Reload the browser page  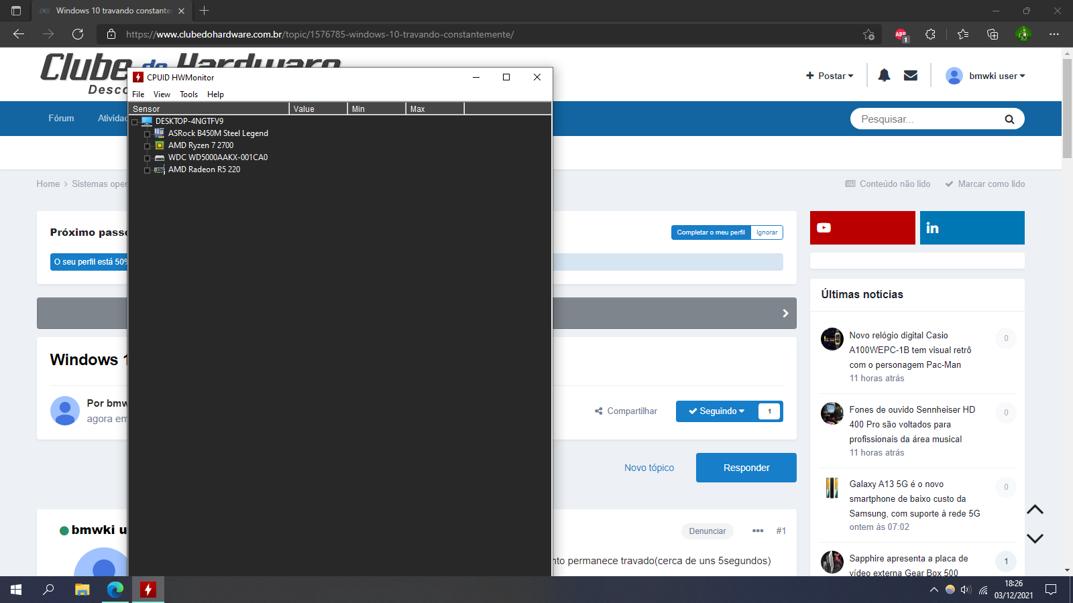(x=78, y=34)
